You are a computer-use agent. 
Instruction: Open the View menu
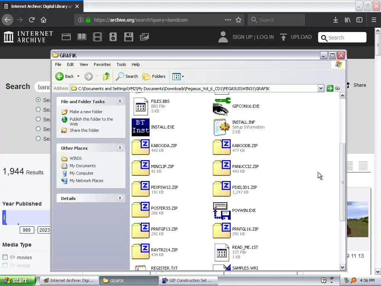coord(84,64)
